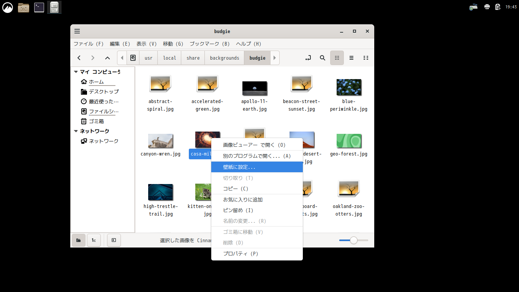
Task: Select Set as wallpaper option
Action: (x=257, y=167)
